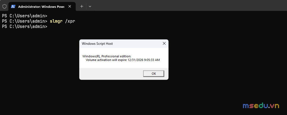Image resolution: width=287 pixels, height=115 pixels.
Task: Close the Administrator PowerShell tab
Action: [x=70, y=6]
